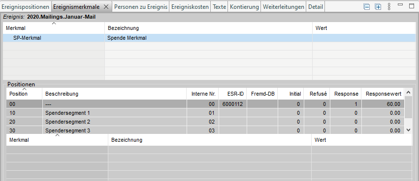Open the Kontierung tab

(244, 7)
